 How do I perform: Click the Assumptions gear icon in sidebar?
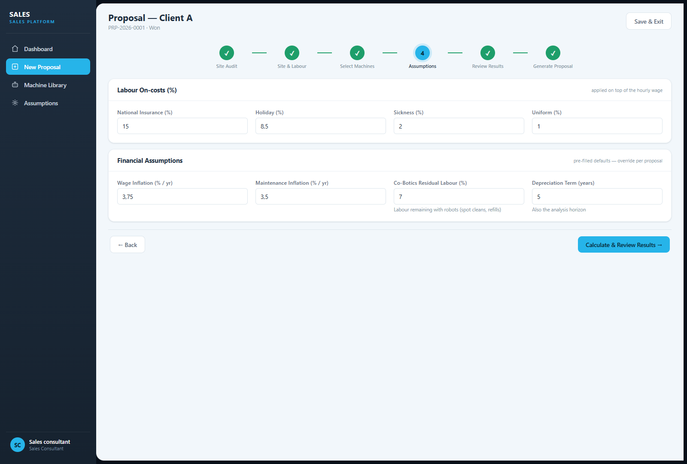click(15, 103)
